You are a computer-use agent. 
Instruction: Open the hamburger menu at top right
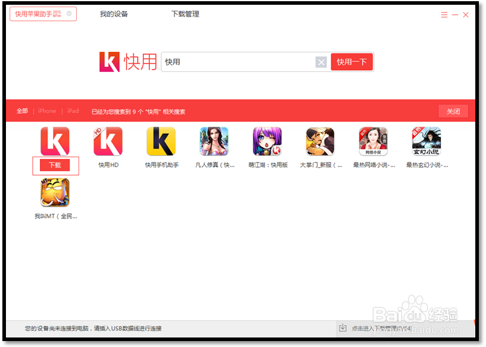click(444, 14)
